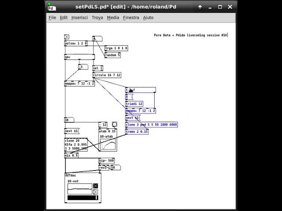Click the bang button next to - 12

pos(115,124)
